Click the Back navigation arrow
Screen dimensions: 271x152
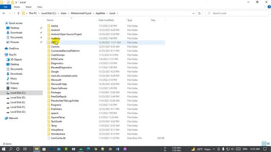[x=4, y=13]
